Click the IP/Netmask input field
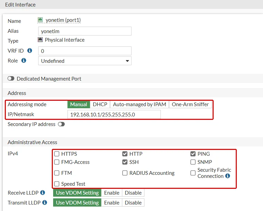The image size is (263, 211). point(114,114)
